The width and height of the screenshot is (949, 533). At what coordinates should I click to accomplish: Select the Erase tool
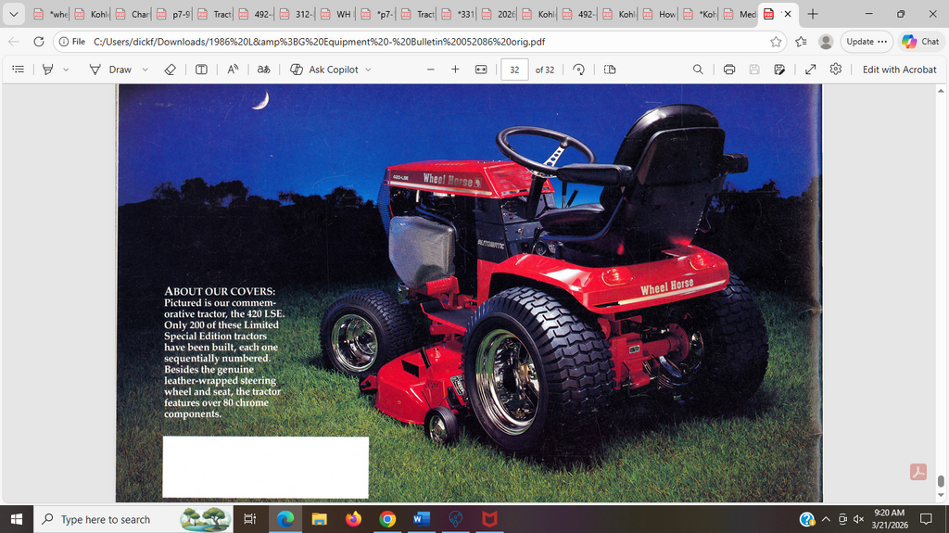pyautogui.click(x=170, y=70)
